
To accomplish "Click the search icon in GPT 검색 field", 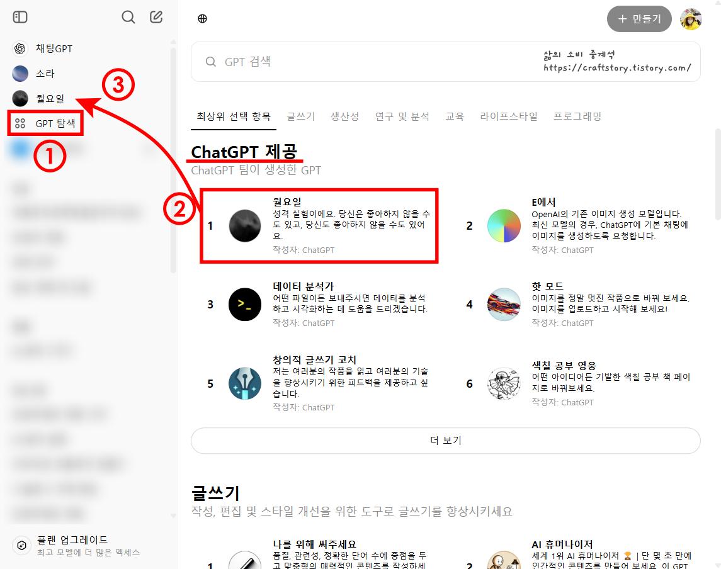I will click(210, 62).
